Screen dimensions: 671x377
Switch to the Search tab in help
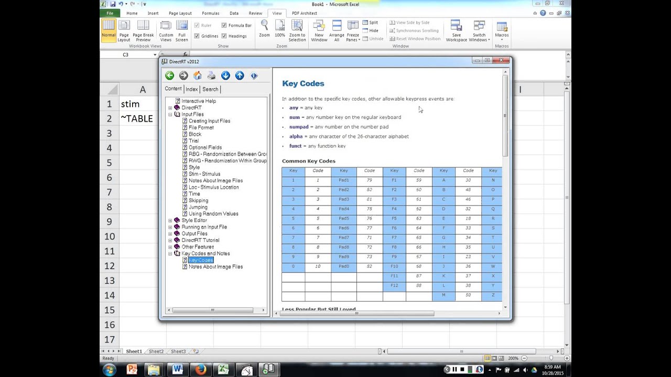(x=210, y=89)
